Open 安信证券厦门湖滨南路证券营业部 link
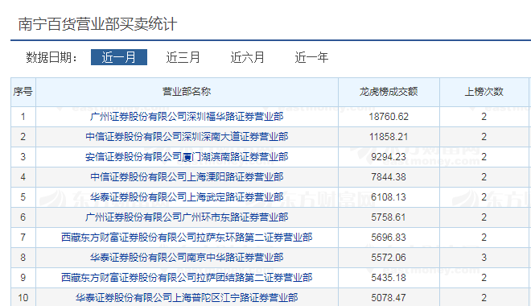 [187, 156]
